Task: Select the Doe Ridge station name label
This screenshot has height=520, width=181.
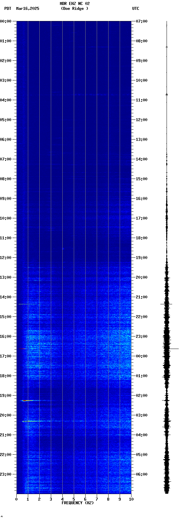Action: pos(75,9)
